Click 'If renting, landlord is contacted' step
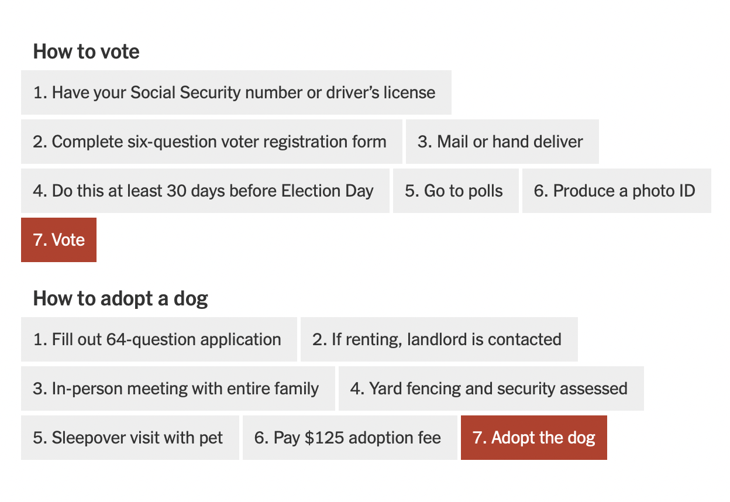 point(439,339)
